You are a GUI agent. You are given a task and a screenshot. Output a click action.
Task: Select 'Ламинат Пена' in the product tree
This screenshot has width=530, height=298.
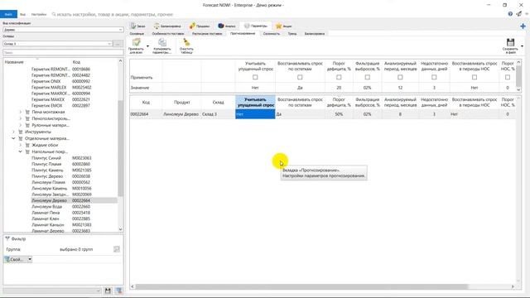tap(46, 213)
